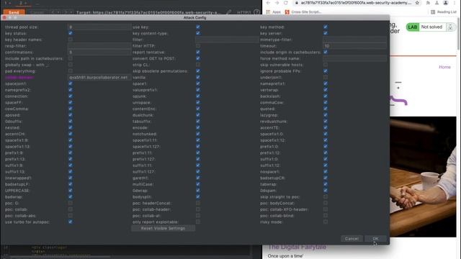Uncheck use turbo for autopoc
Screen dimensions: 461x259
pyautogui.click(x=71, y=222)
